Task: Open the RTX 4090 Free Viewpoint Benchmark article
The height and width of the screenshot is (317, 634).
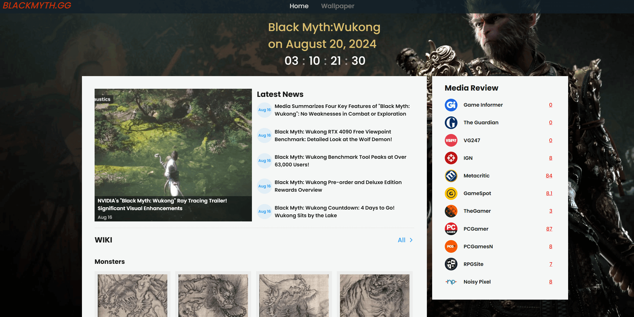Action: (x=333, y=136)
